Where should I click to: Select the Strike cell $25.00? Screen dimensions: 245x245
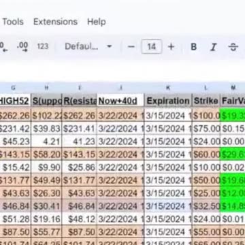click(x=206, y=193)
